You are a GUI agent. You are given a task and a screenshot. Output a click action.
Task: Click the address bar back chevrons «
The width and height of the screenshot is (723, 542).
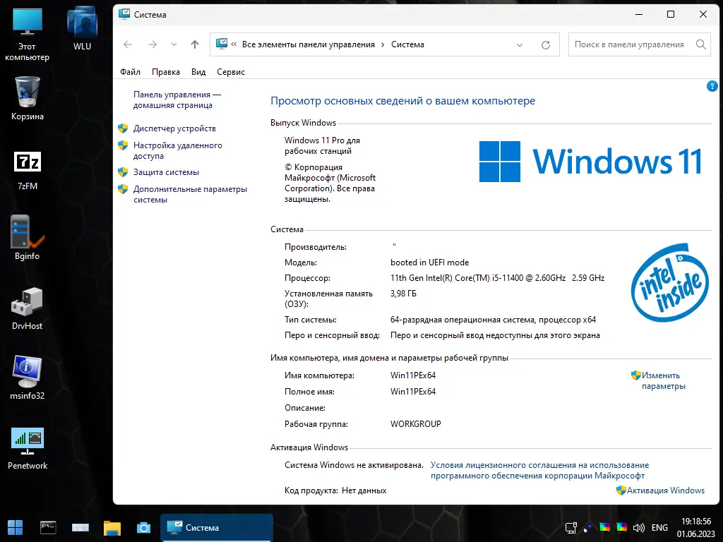pyautogui.click(x=234, y=44)
